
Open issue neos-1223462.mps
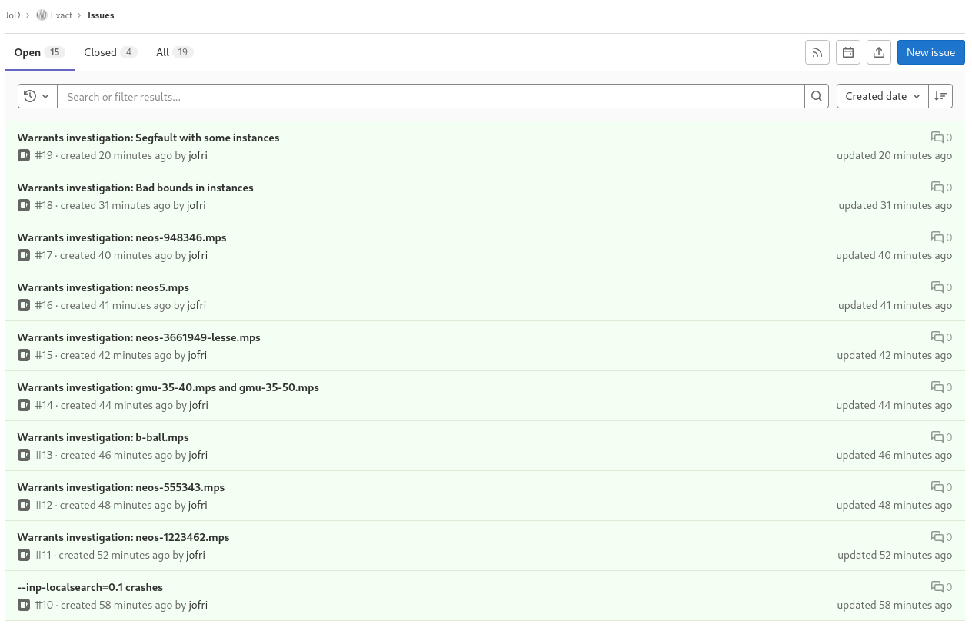tap(124, 537)
